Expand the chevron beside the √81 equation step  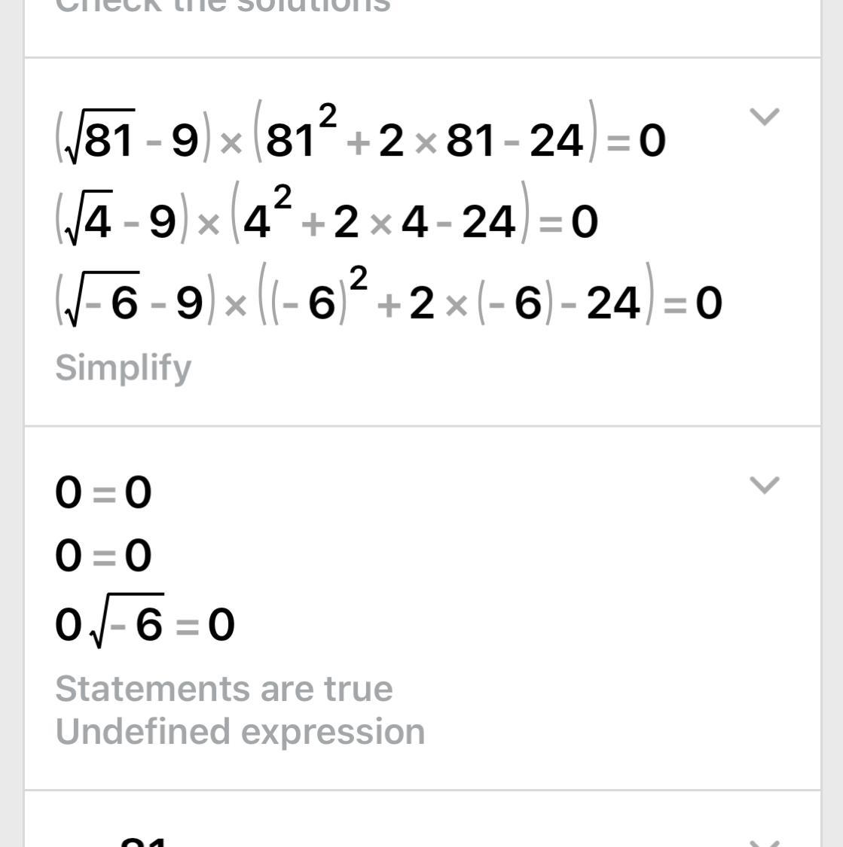(765, 117)
